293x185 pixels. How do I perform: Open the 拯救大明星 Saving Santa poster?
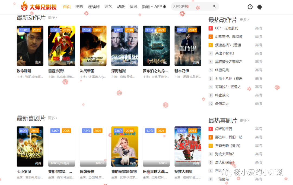tap(188, 146)
